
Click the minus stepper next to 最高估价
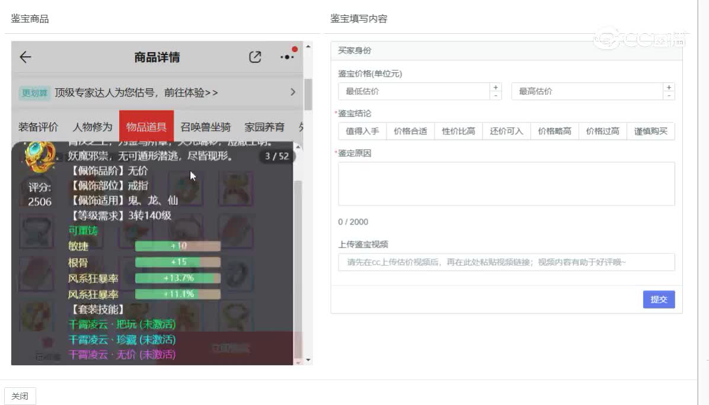[669, 95]
